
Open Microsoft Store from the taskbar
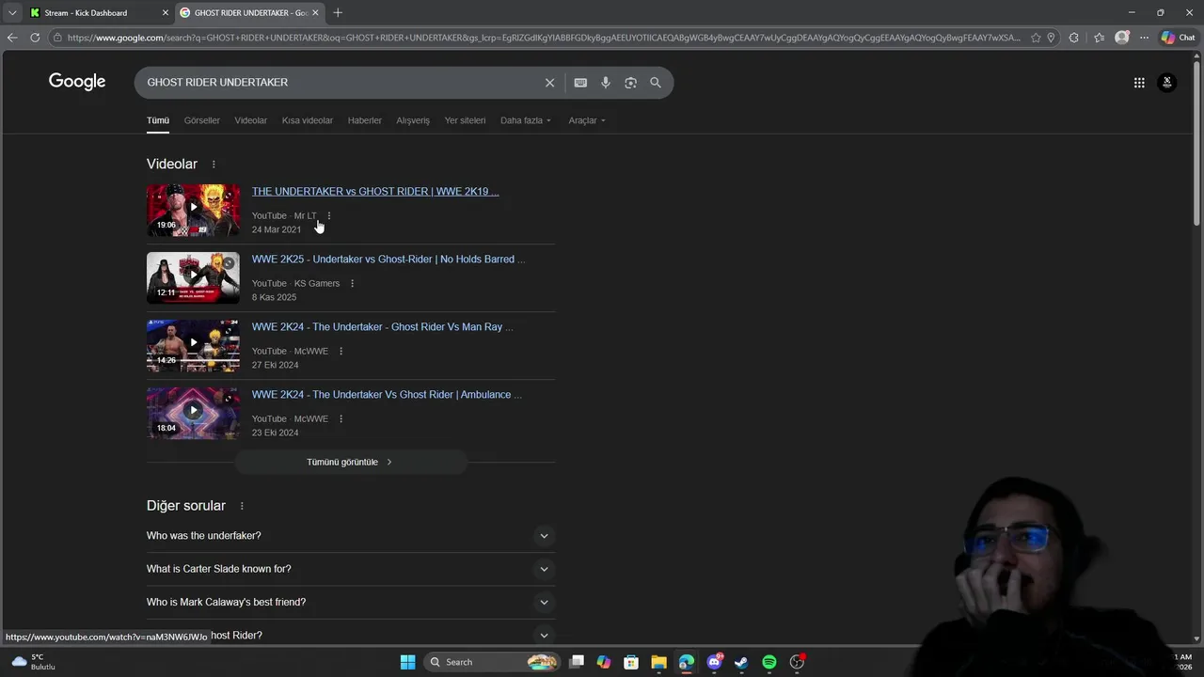[631, 662]
